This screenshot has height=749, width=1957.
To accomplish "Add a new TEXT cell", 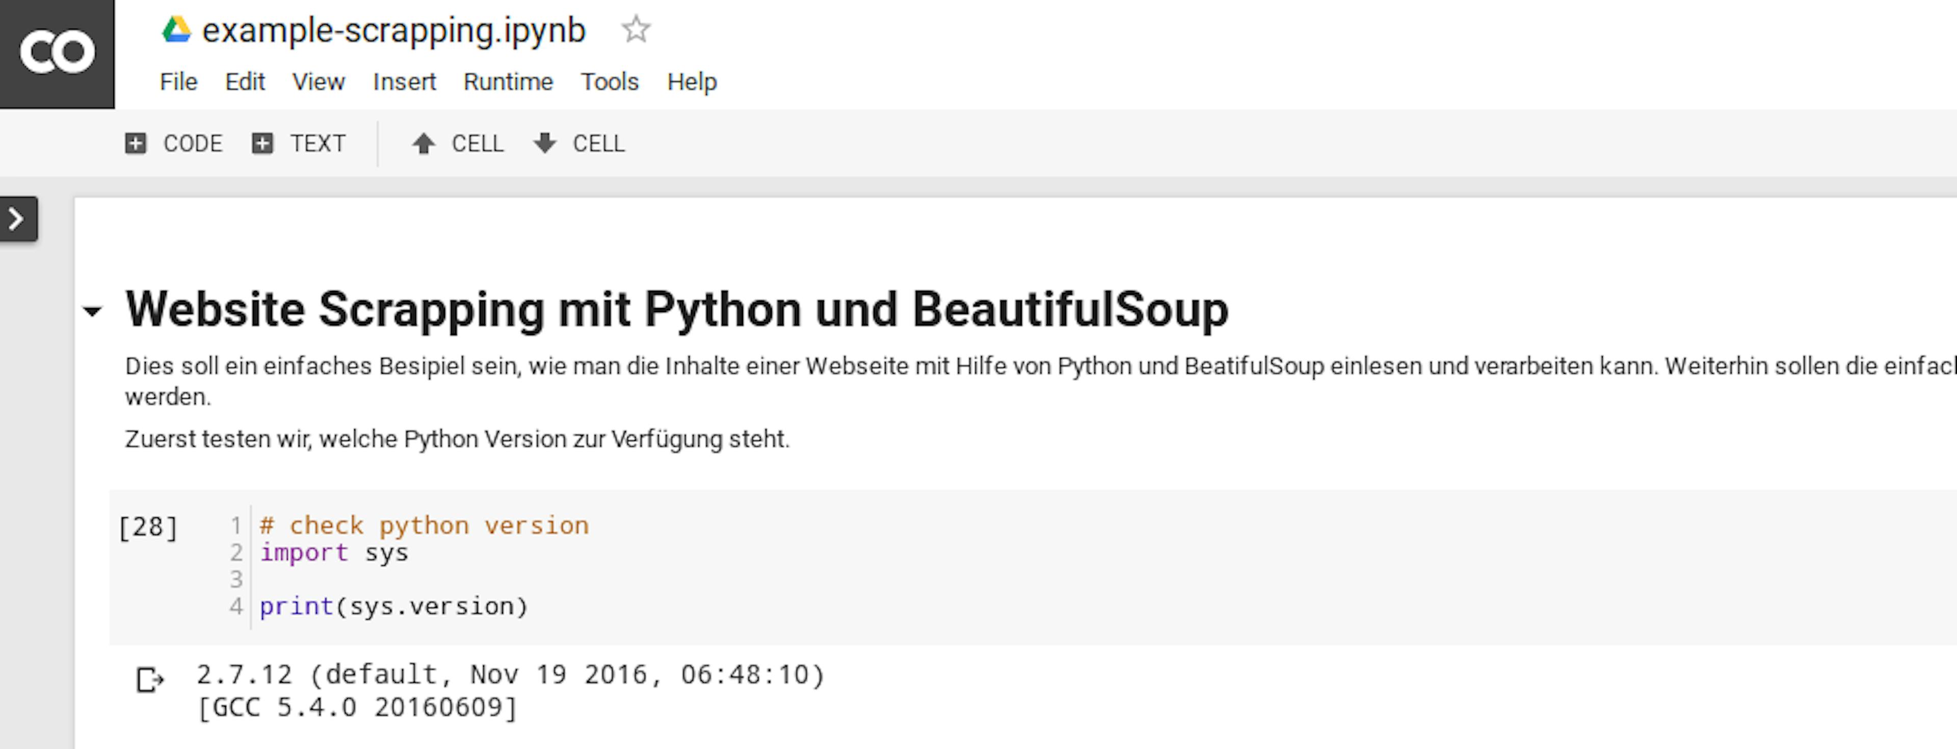I will point(299,144).
